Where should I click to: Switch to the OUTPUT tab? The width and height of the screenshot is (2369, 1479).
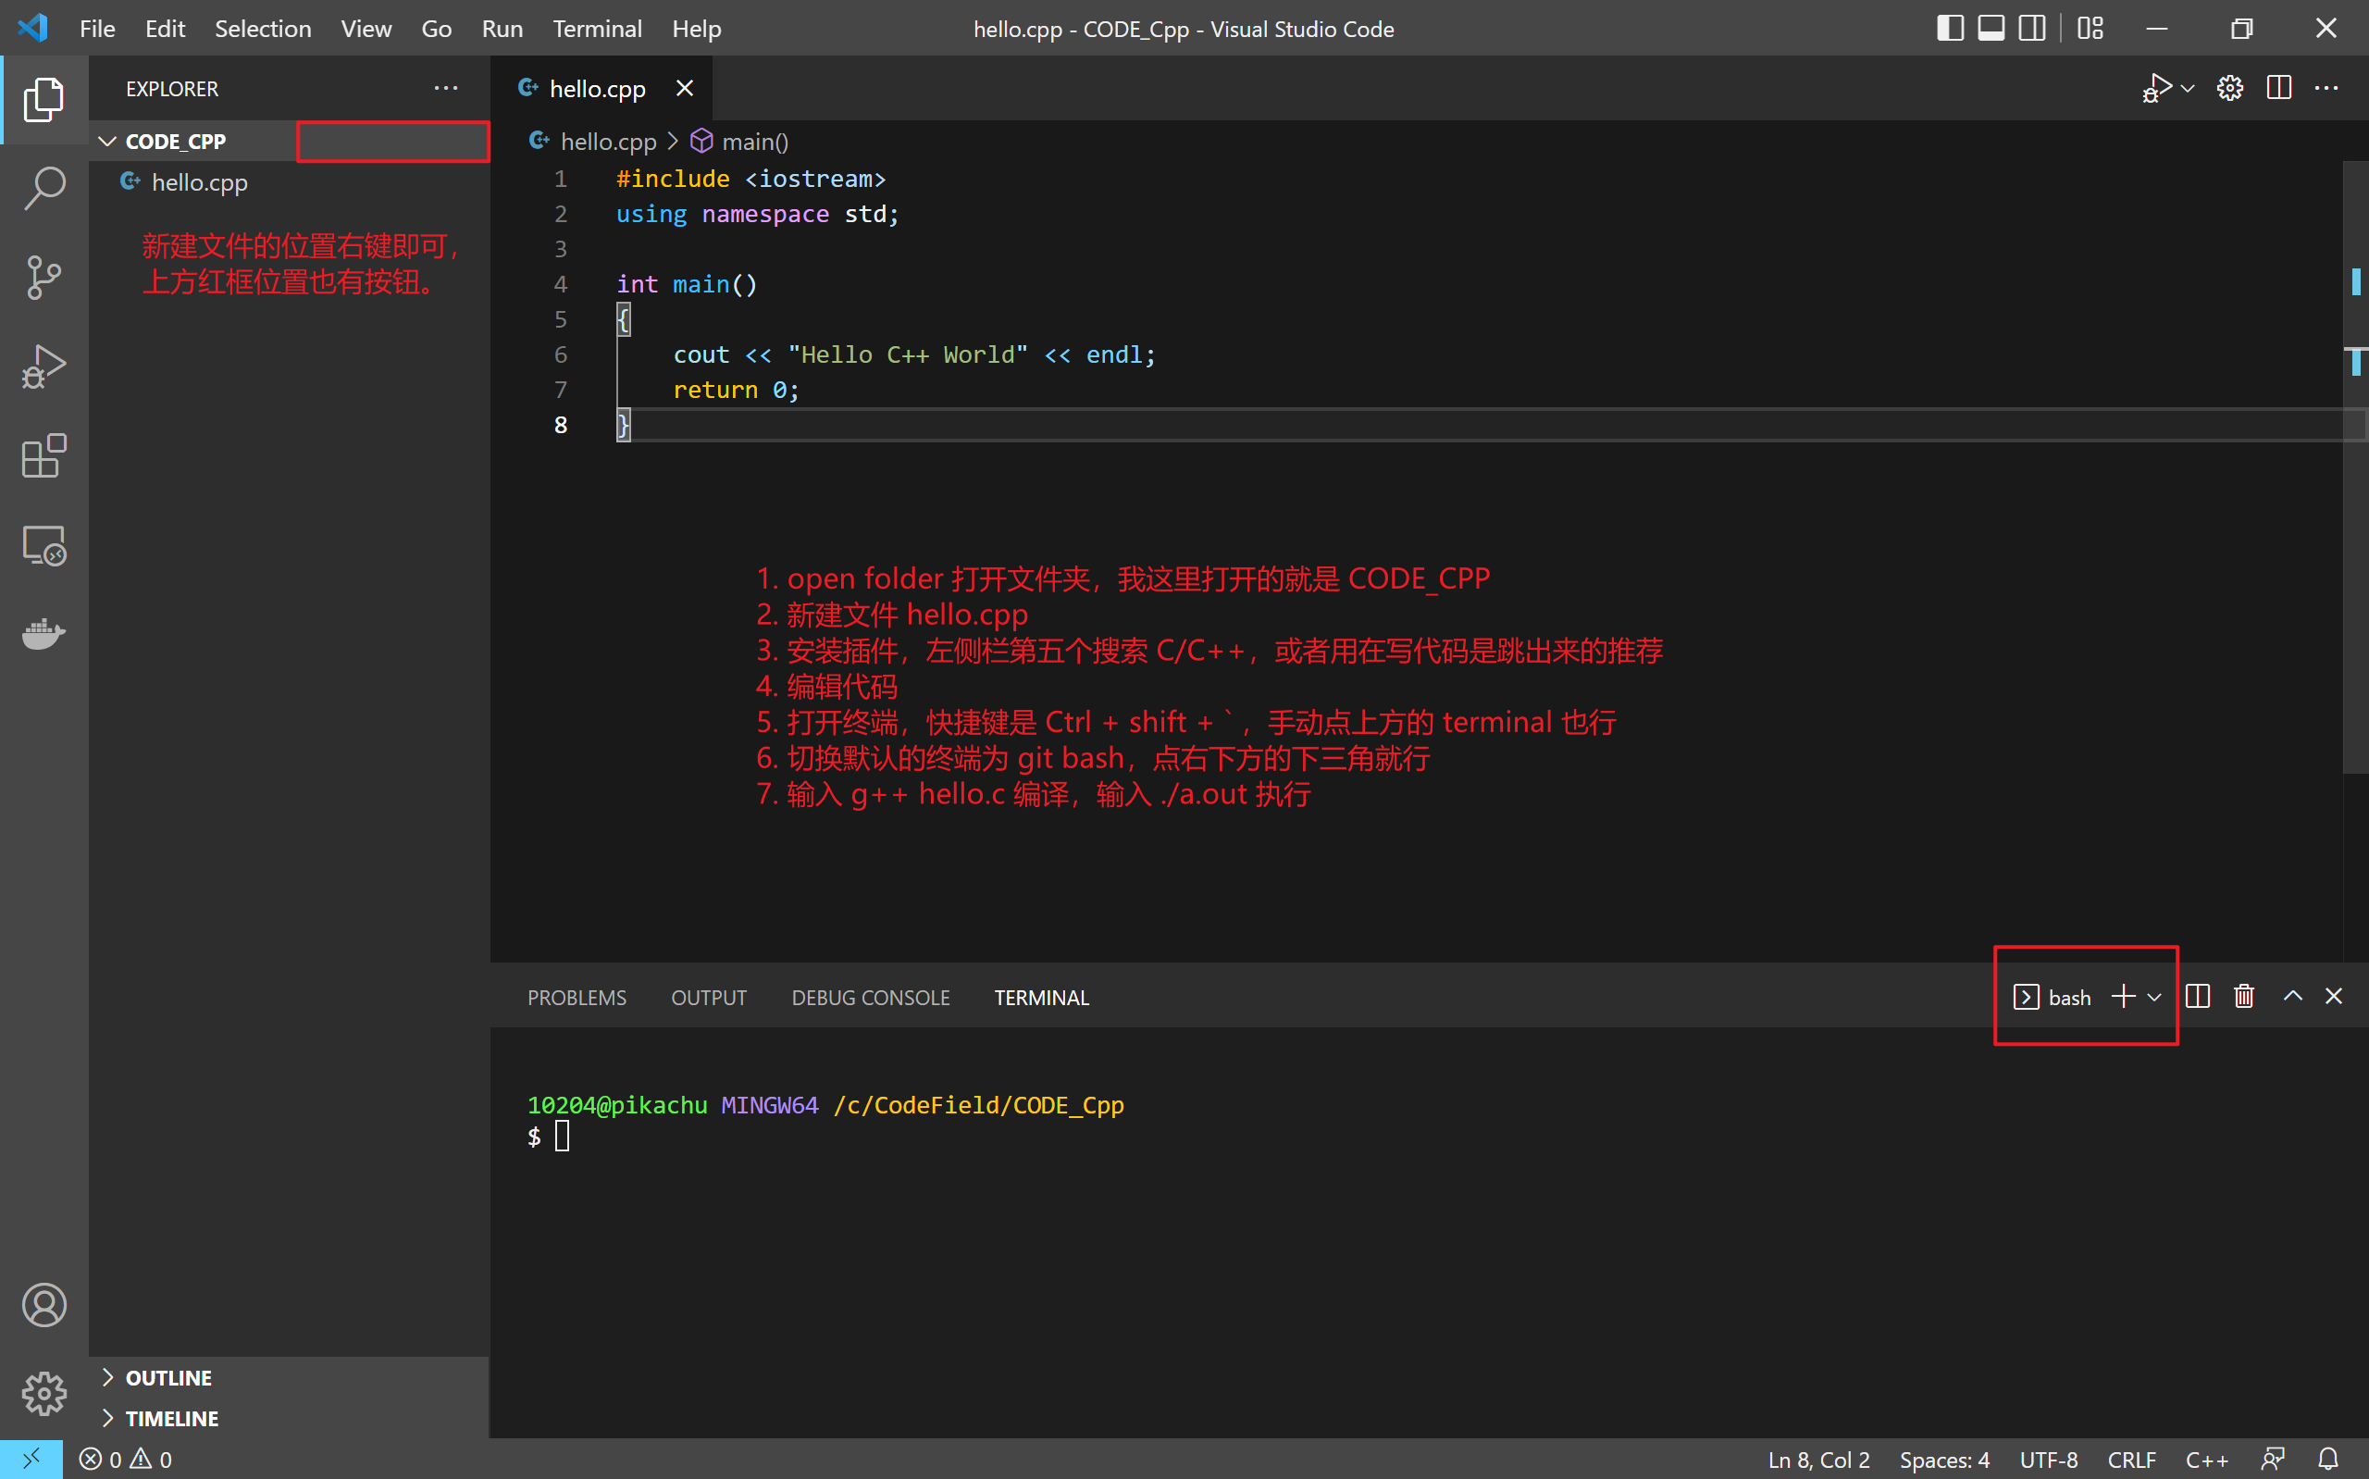pyautogui.click(x=709, y=997)
